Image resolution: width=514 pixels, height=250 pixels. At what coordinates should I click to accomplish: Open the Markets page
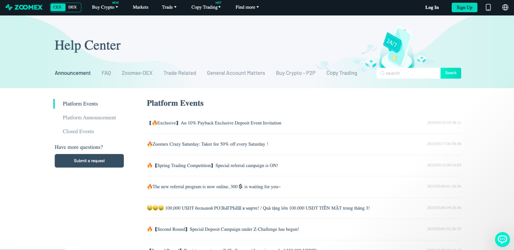pyautogui.click(x=141, y=7)
